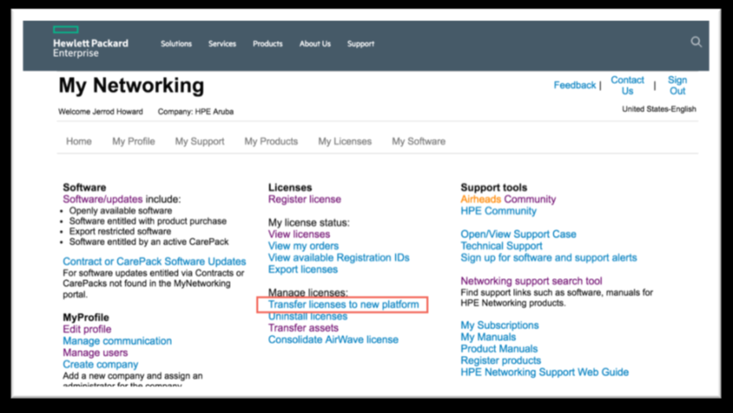Click Sign up for software and support alerts

[548, 258]
